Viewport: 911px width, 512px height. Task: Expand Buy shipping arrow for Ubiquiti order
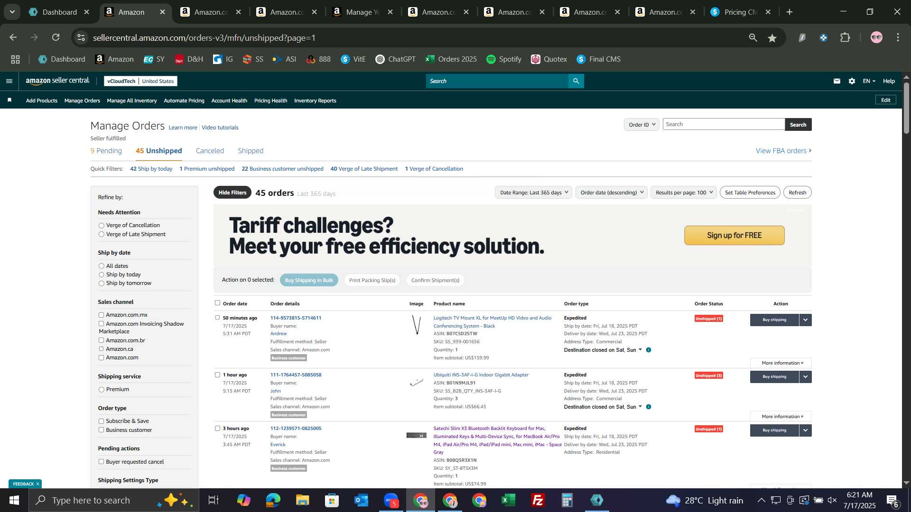(x=806, y=377)
